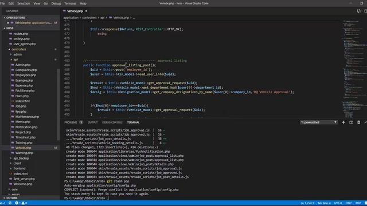
Task: Click the sync changes icon in status bar
Action: pos(10,203)
